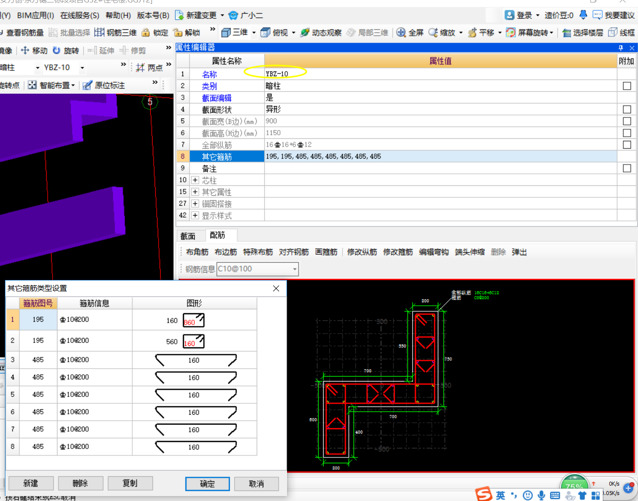Switch to 三维 view

[234, 33]
